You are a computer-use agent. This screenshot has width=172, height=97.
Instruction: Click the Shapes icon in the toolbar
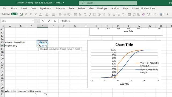pyautogui.click(x=69, y=14)
